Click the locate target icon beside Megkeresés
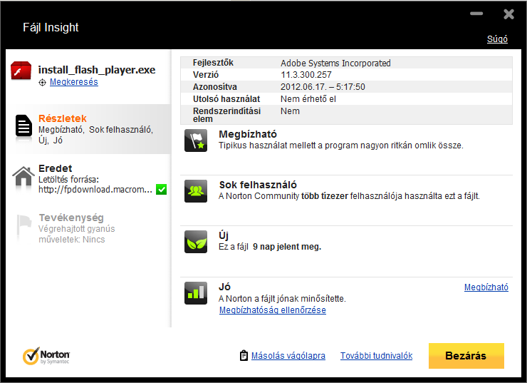This screenshot has height=383, width=527. click(42, 83)
